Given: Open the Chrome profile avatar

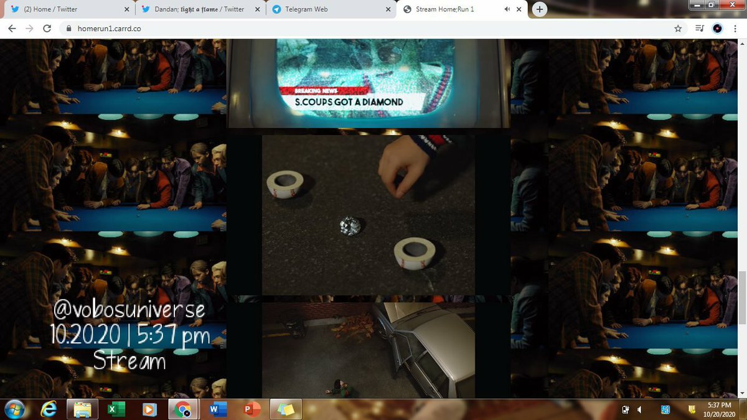Looking at the screenshot, I should 717,28.
